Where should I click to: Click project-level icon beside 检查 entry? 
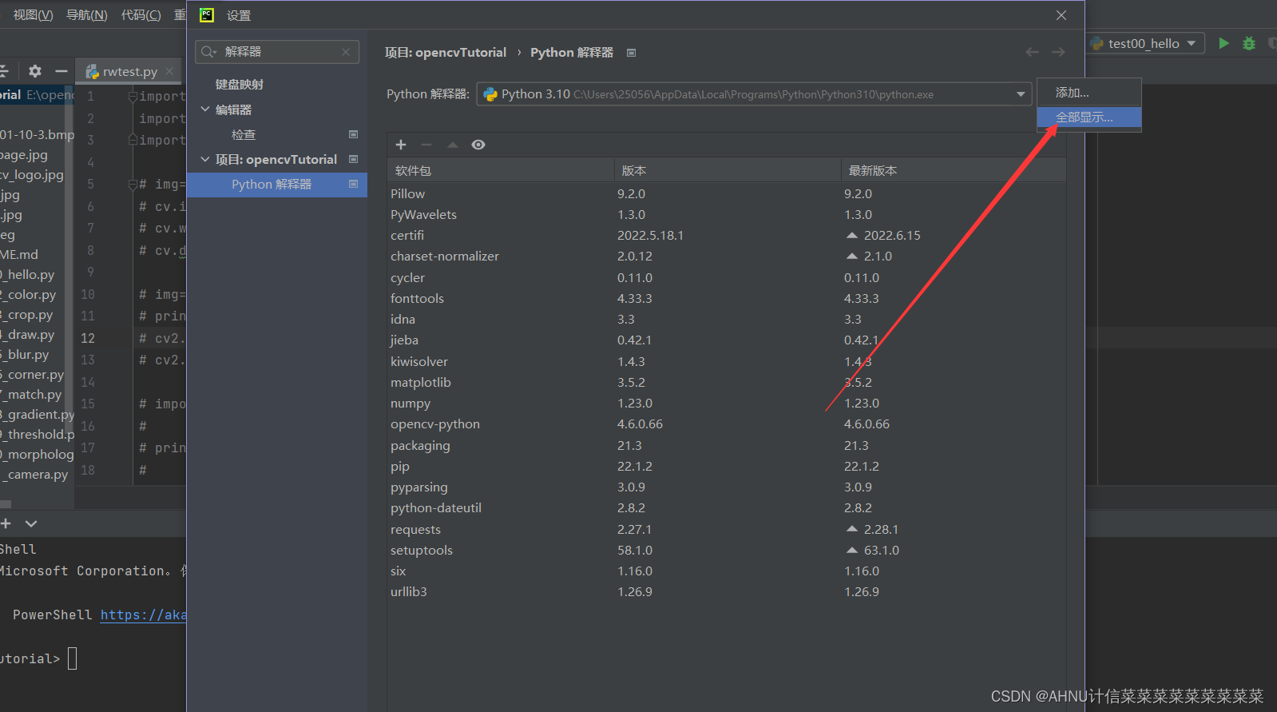point(353,134)
